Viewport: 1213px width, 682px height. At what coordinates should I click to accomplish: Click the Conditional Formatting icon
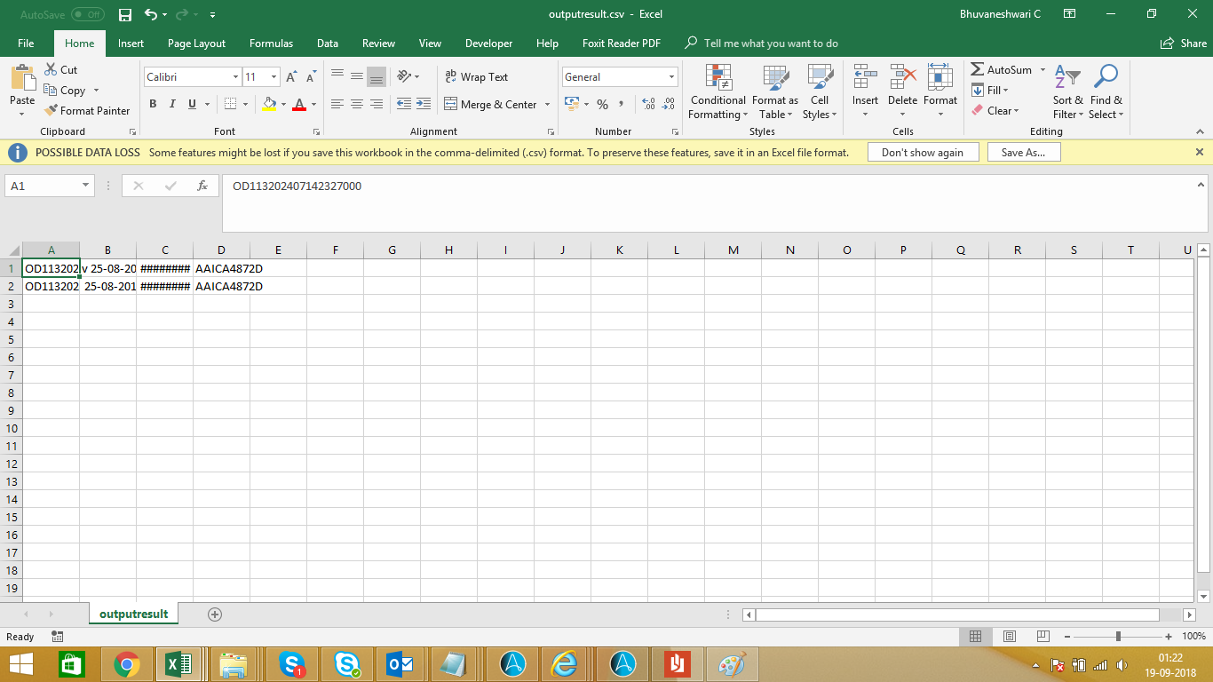point(718,77)
